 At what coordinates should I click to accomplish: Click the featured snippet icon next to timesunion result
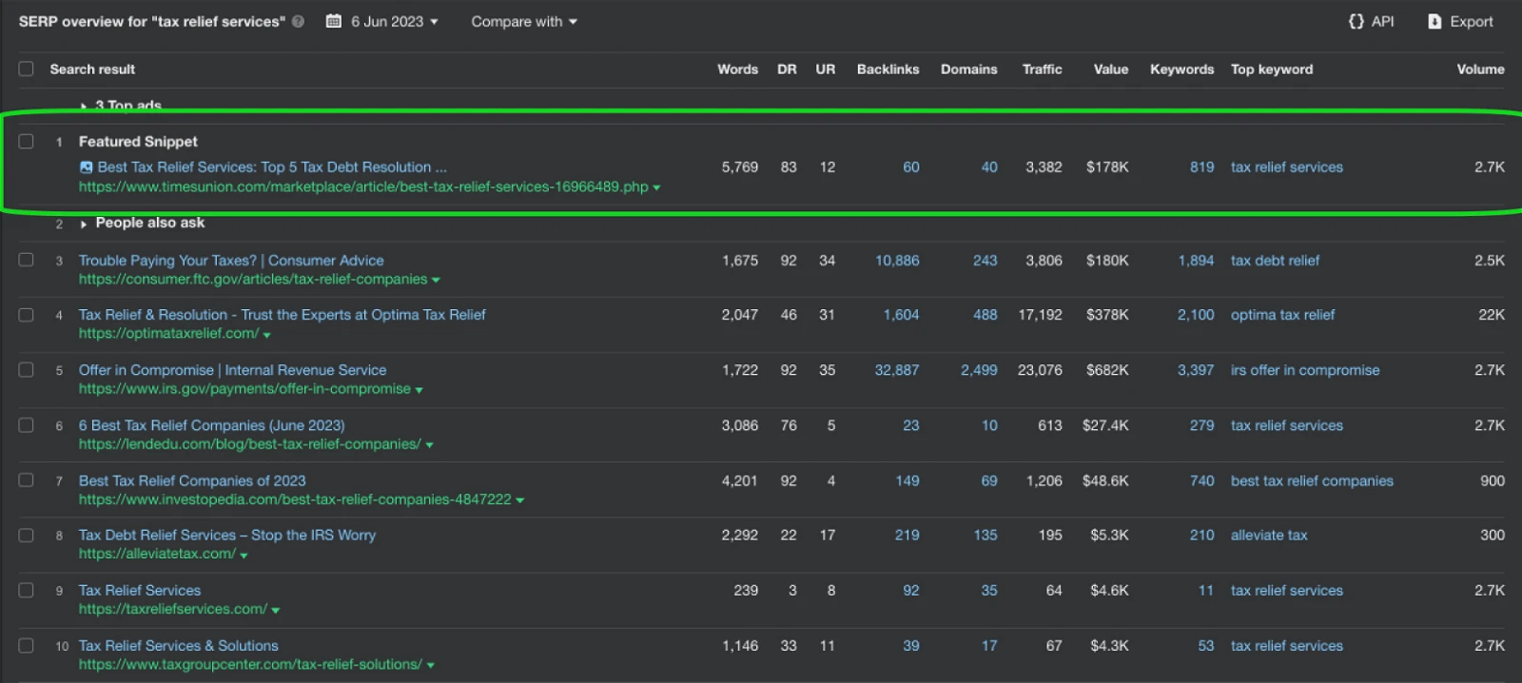click(87, 167)
